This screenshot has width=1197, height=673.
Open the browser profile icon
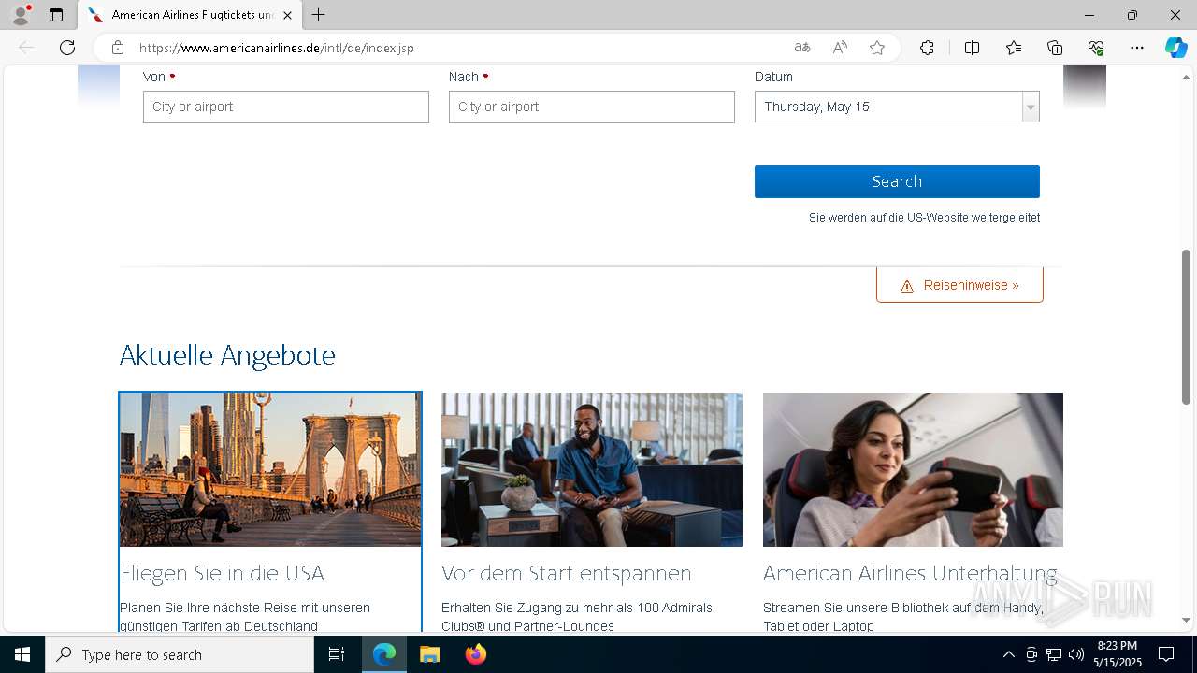pos(21,15)
